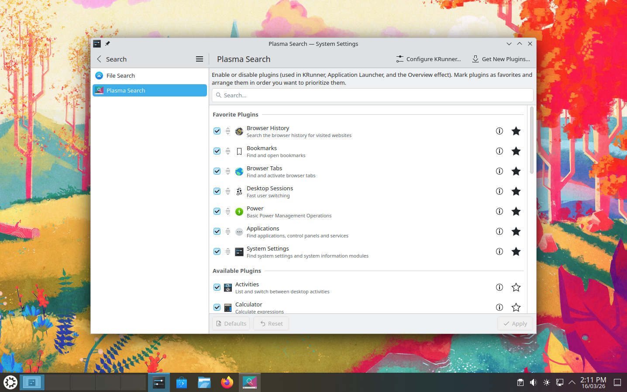Open the clock showing 2:11 PM
This screenshot has width=627, height=392.
pyautogui.click(x=593, y=382)
